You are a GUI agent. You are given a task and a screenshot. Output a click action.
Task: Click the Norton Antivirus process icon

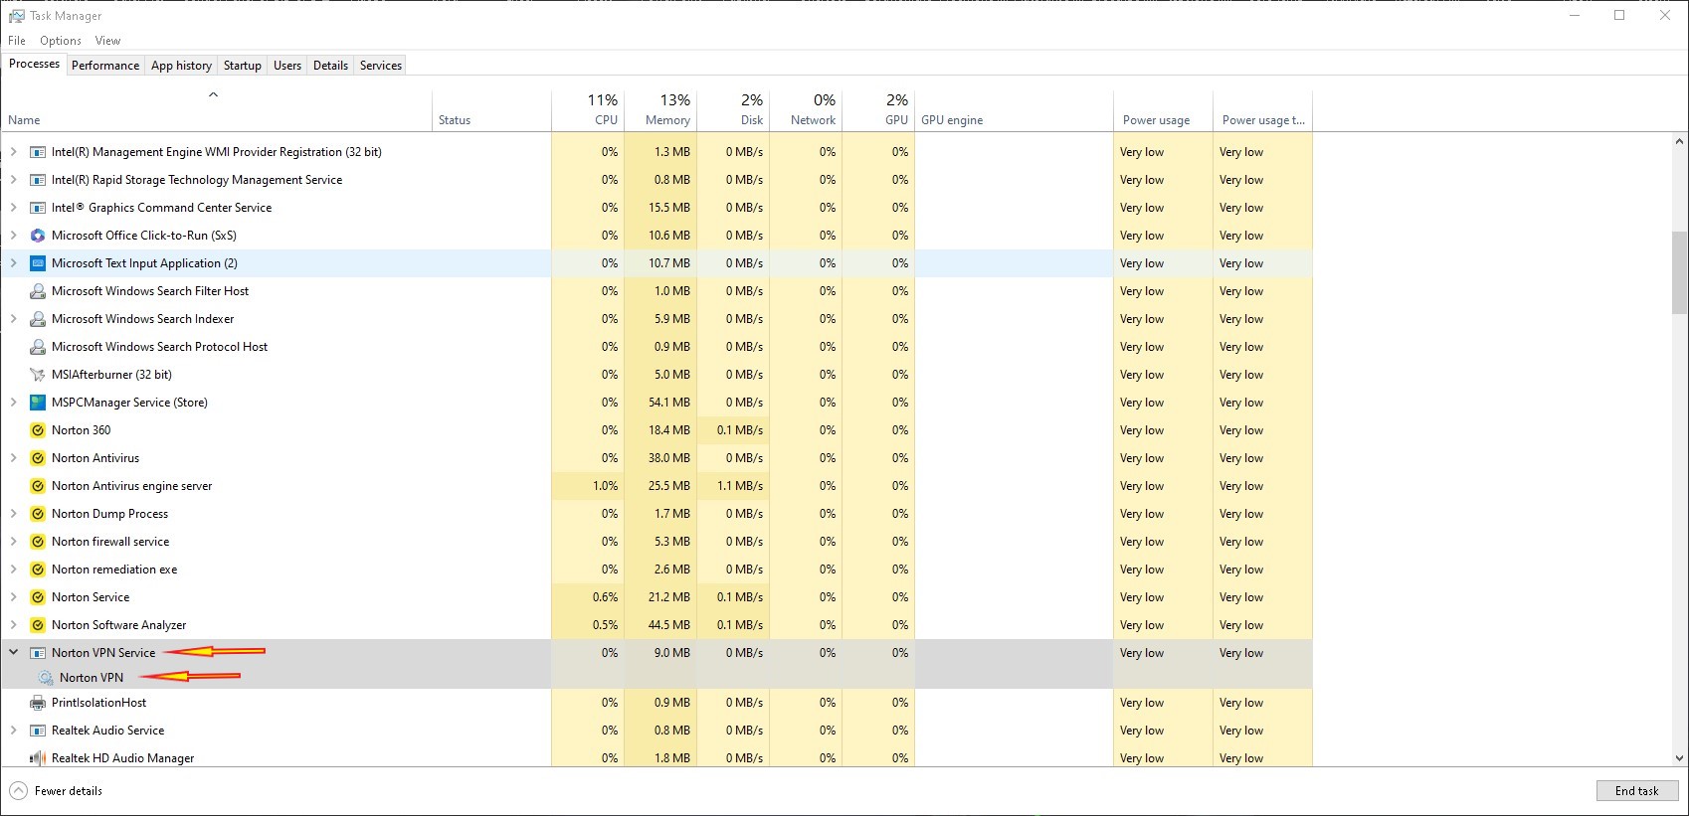pyautogui.click(x=38, y=458)
